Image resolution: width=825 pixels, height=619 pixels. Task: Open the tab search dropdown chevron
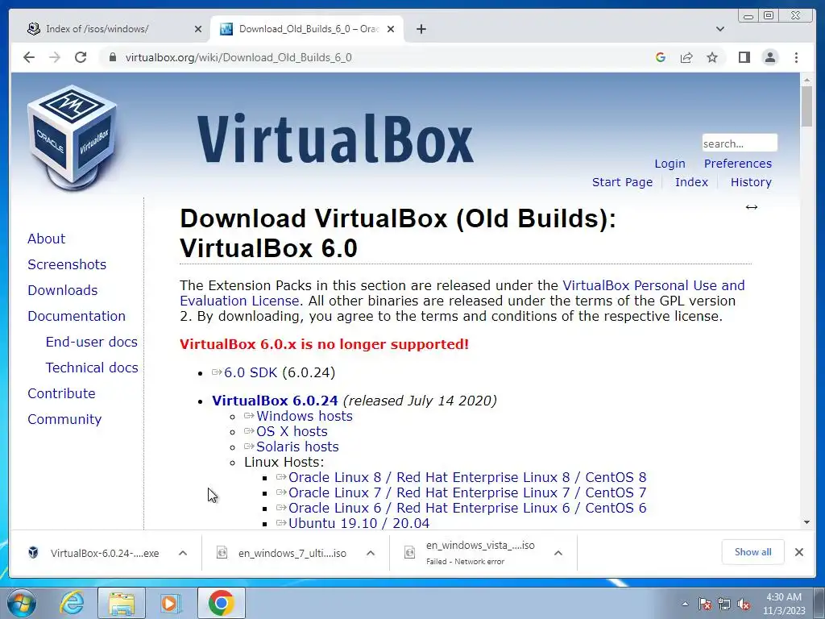click(720, 29)
